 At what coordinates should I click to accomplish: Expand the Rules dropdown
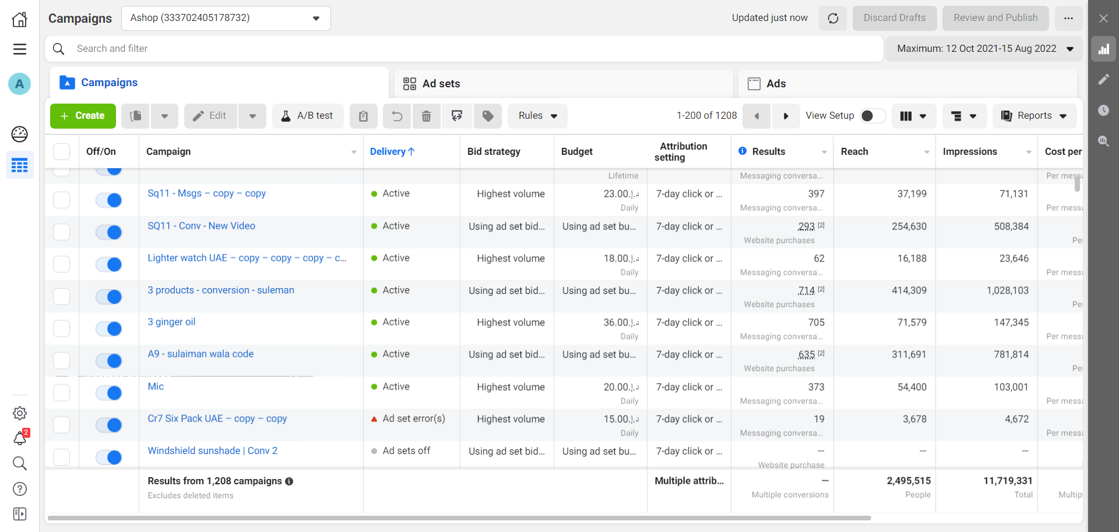point(537,116)
